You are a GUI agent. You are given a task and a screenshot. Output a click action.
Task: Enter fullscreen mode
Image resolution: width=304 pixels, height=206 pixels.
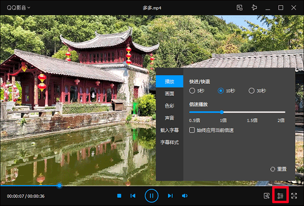[294, 196]
